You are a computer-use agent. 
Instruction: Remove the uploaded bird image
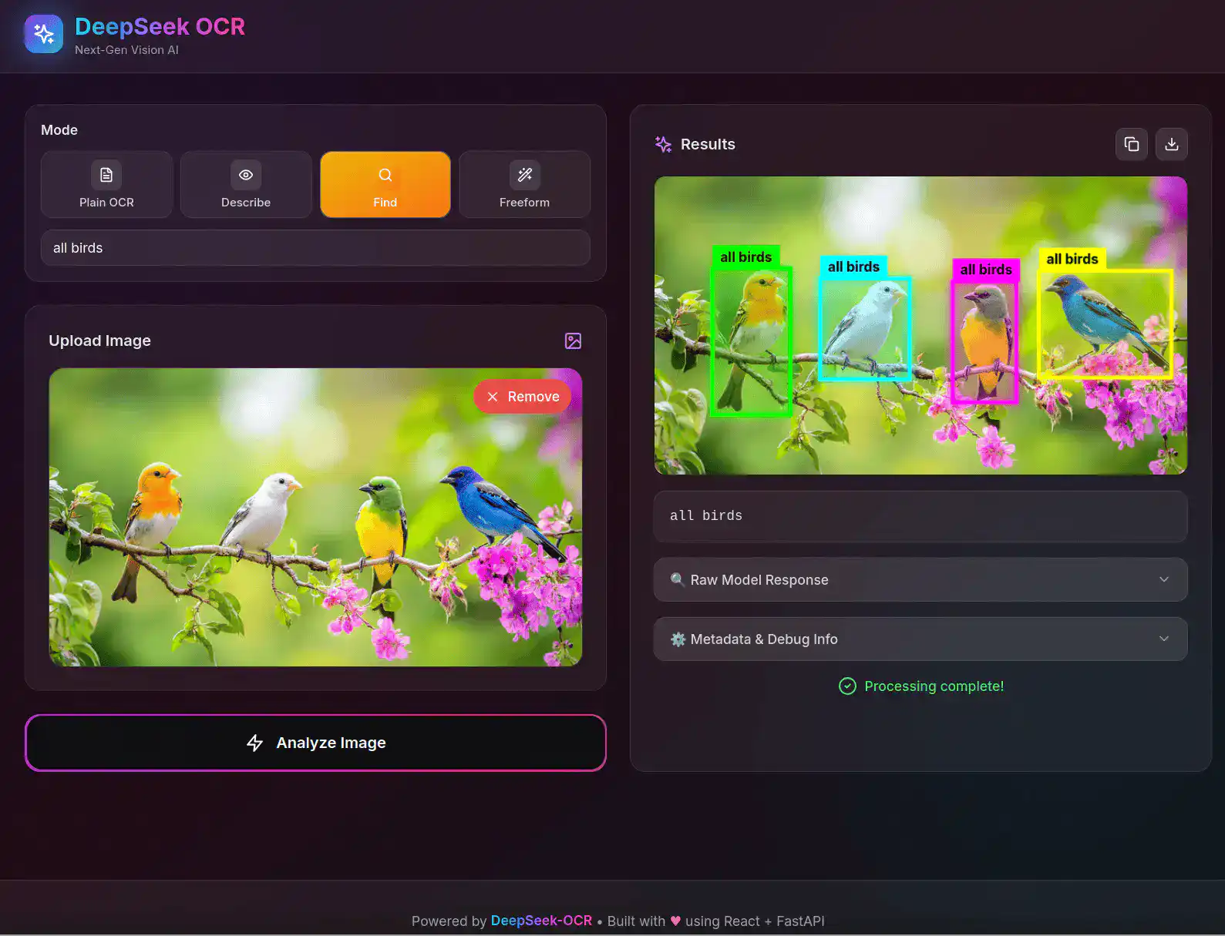[523, 397]
